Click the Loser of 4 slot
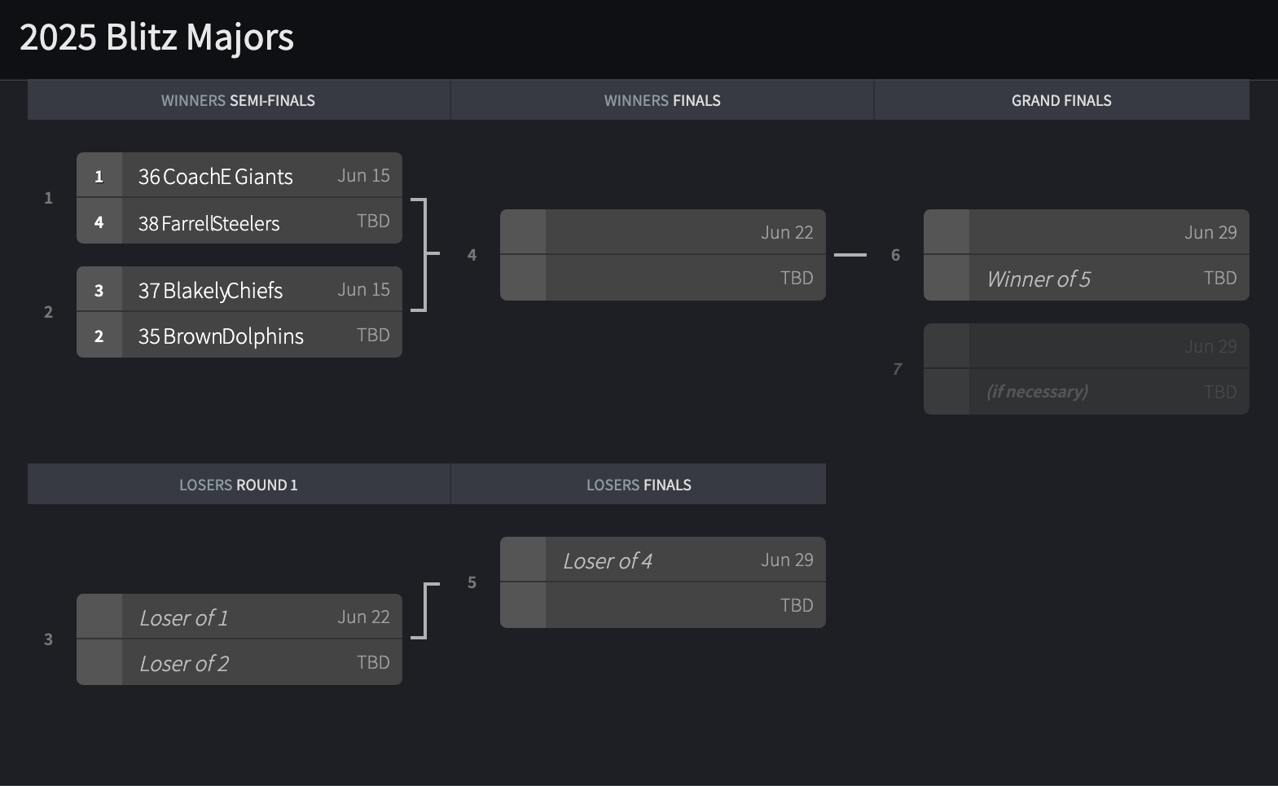Screen dimensions: 1278x786 (x=663, y=560)
